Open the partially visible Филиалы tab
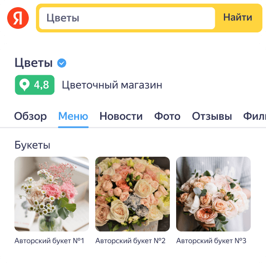Viewport: 266px width, 263px height. pyautogui.click(x=254, y=117)
